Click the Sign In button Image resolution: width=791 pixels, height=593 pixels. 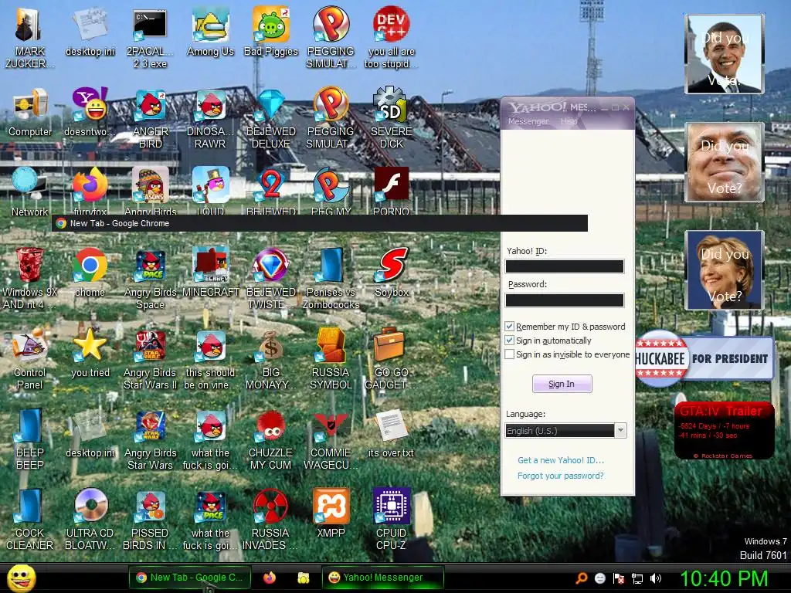pyautogui.click(x=562, y=384)
